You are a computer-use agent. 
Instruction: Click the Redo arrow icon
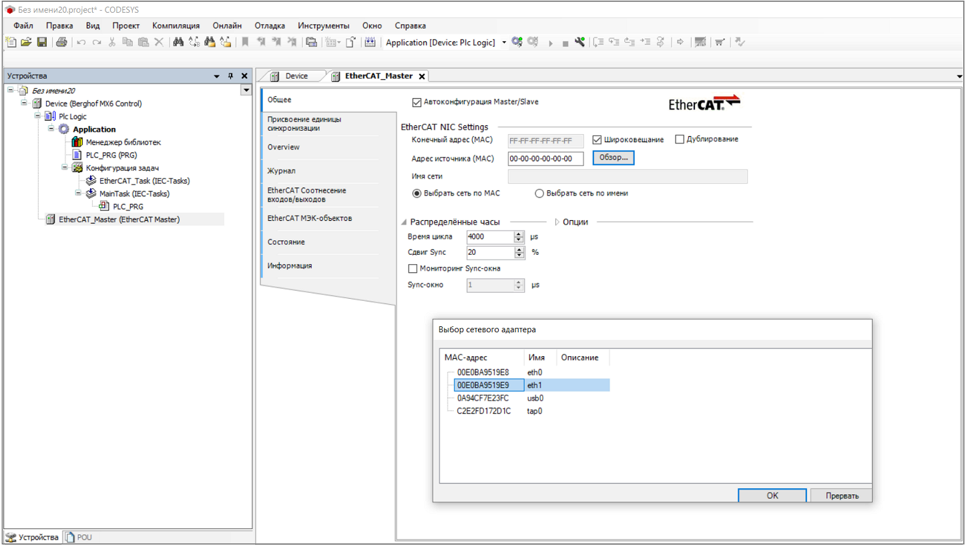(97, 42)
